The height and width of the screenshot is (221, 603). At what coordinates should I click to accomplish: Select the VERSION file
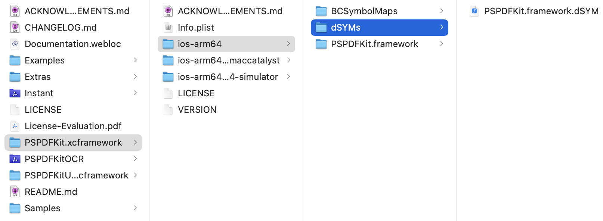click(197, 109)
